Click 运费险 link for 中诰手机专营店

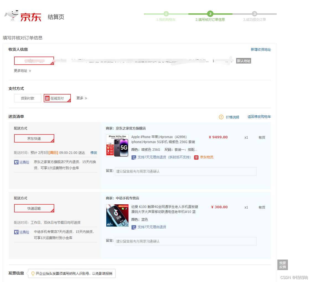tap(24, 232)
